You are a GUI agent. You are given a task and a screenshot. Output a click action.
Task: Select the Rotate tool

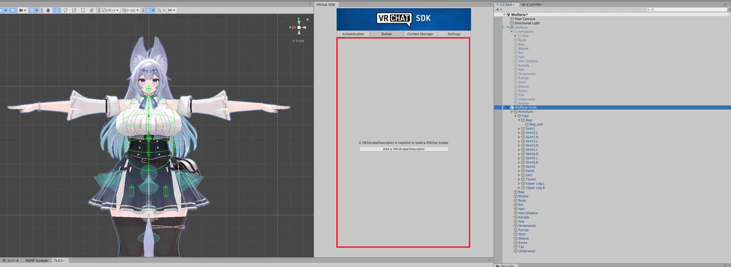pos(65,10)
